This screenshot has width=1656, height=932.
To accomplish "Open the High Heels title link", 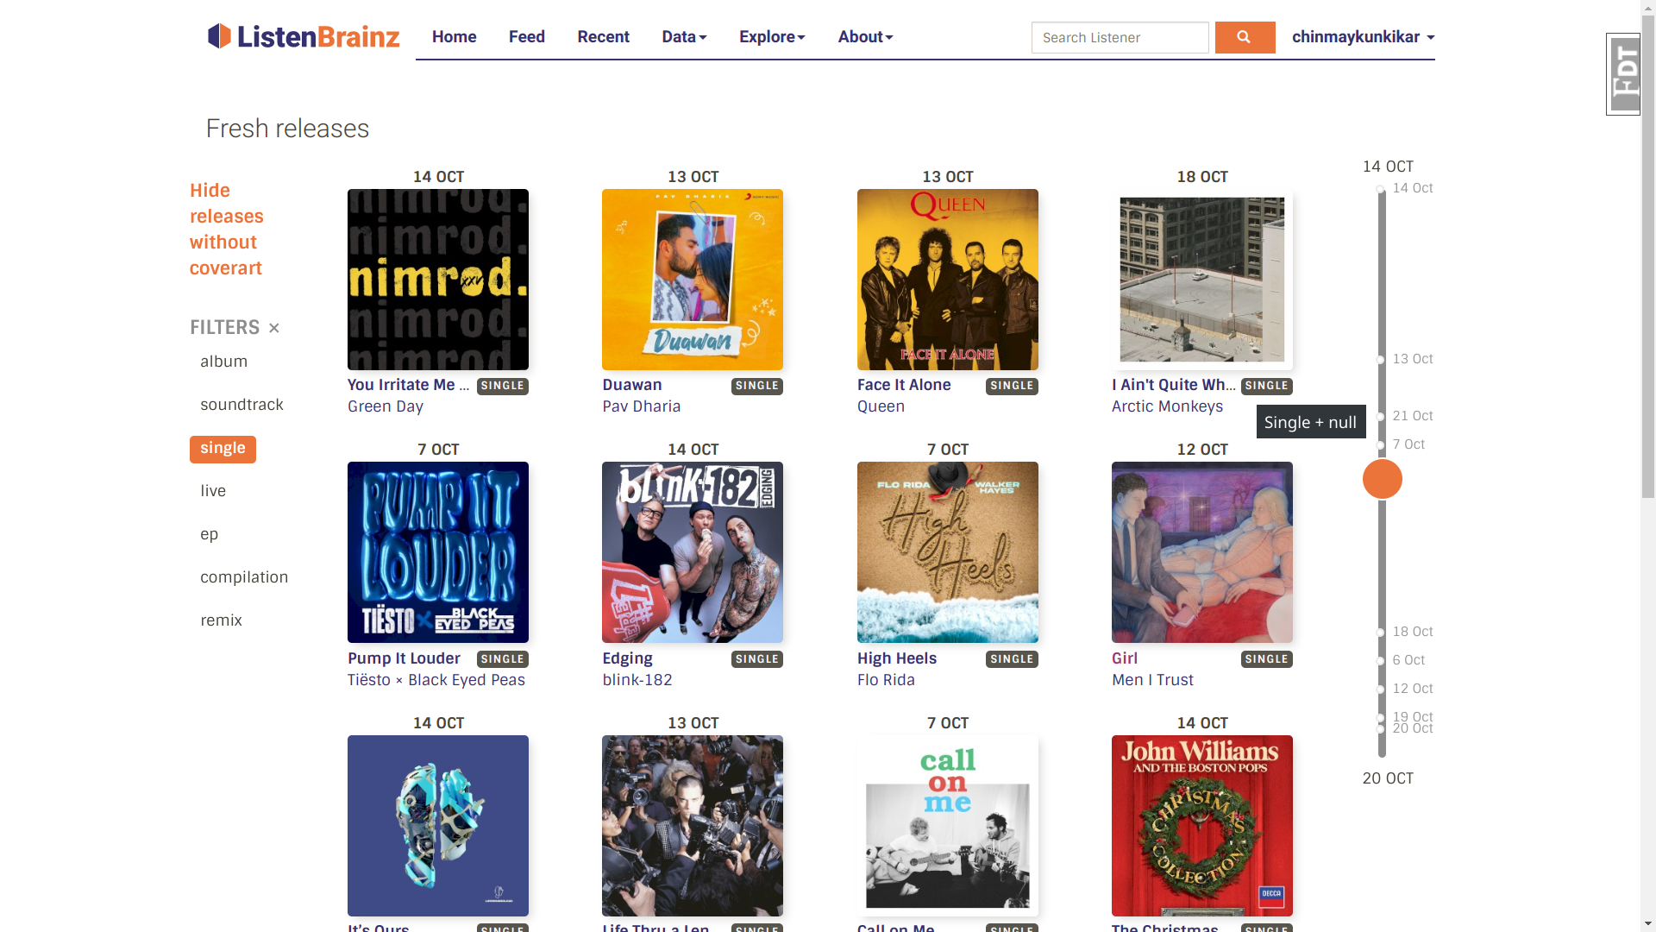I will [897, 658].
